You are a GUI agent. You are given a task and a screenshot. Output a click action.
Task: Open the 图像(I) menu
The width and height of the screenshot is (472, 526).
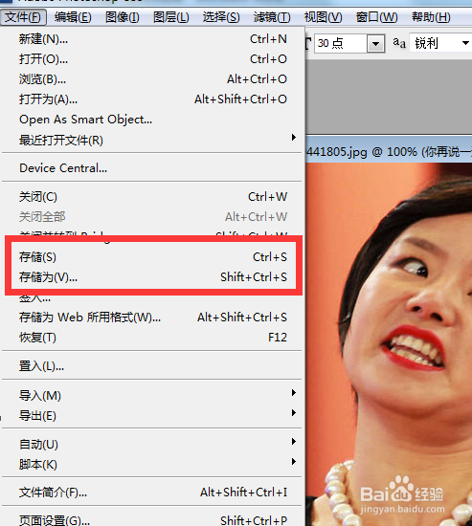click(123, 17)
